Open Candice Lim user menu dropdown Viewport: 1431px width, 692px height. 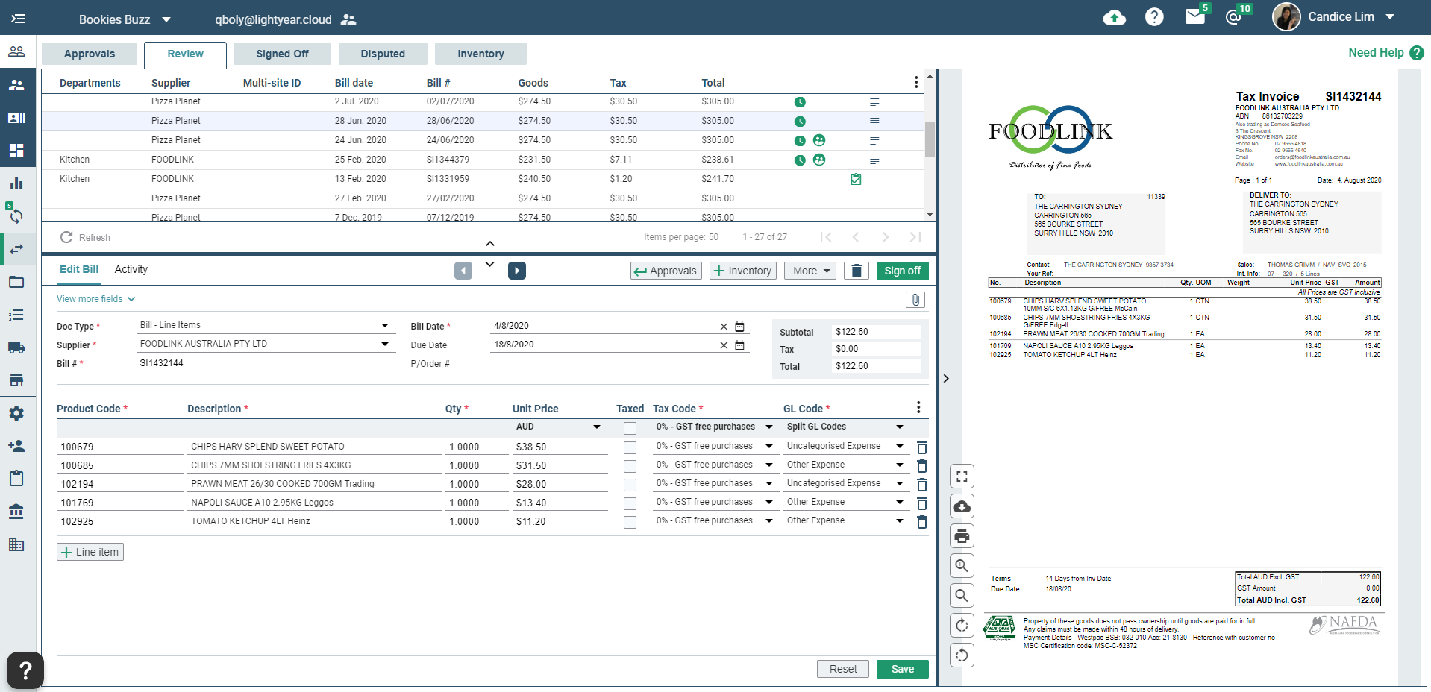tap(1334, 16)
